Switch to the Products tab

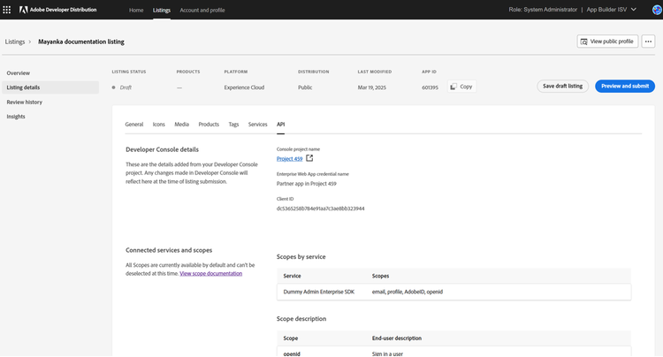click(209, 125)
